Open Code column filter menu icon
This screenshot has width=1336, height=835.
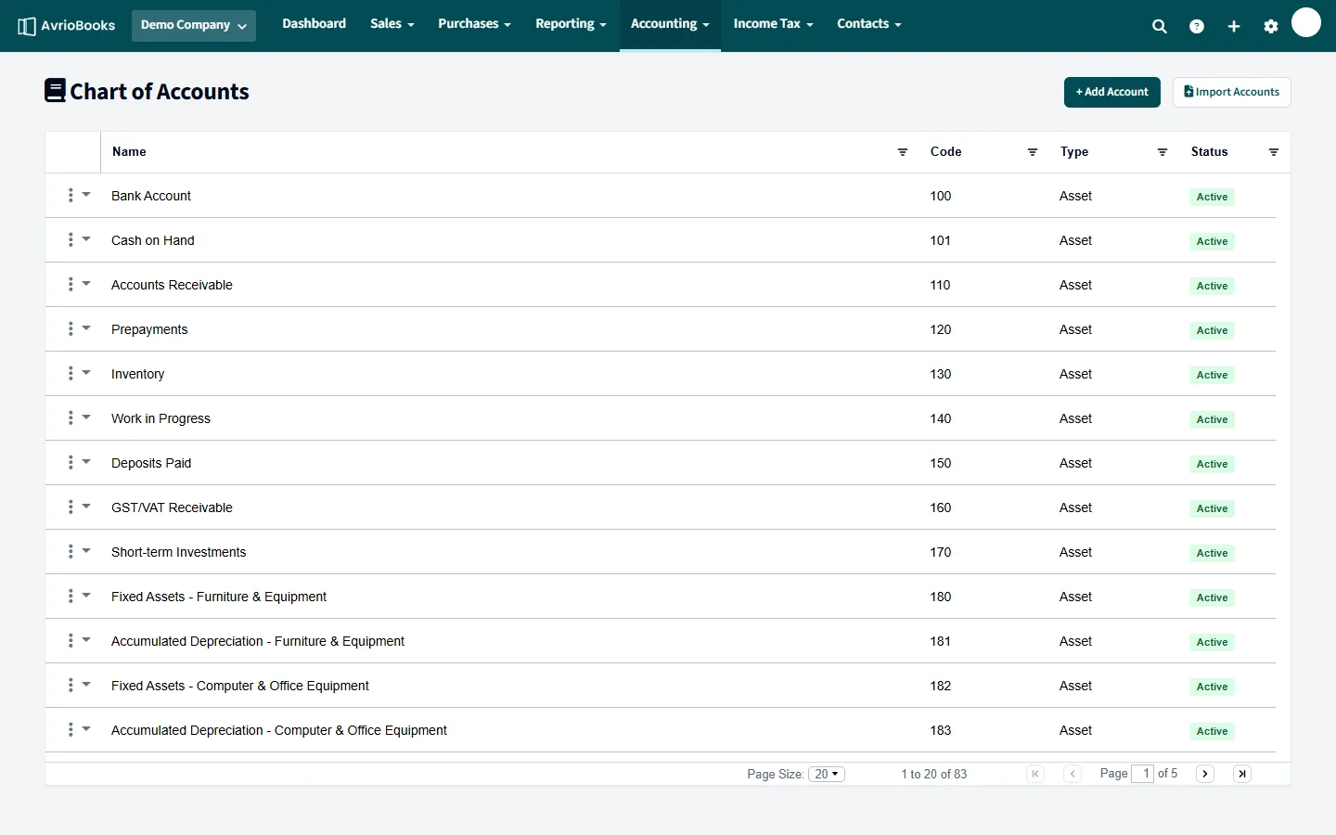[1033, 152]
